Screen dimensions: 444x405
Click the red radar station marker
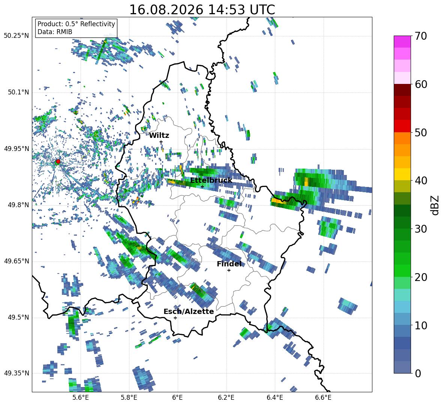click(x=58, y=161)
